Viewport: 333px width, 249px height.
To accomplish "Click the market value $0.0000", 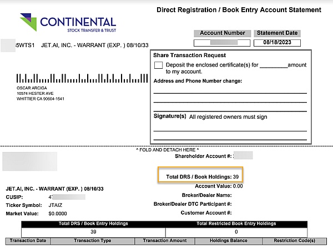I will click(58, 214).
